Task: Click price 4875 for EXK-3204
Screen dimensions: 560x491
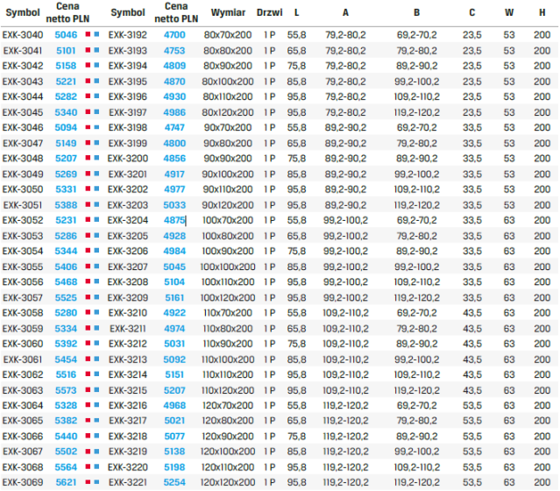Action: point(174,220)
